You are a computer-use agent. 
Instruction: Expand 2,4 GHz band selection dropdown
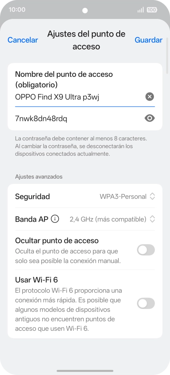pos(108,219)
